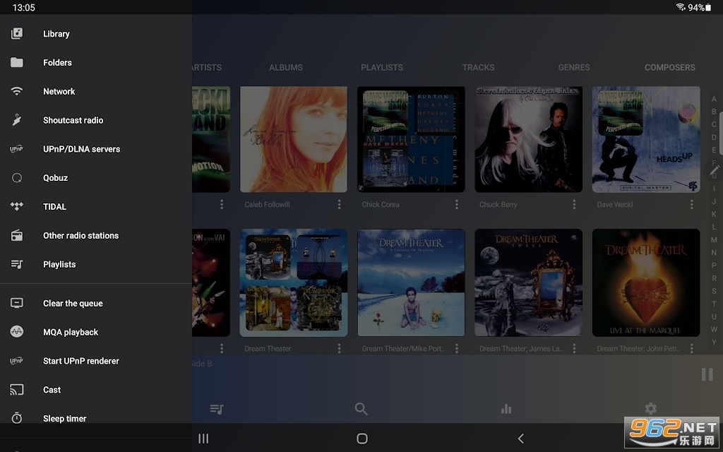Toggle MQA playback option

tap(70, 332)
